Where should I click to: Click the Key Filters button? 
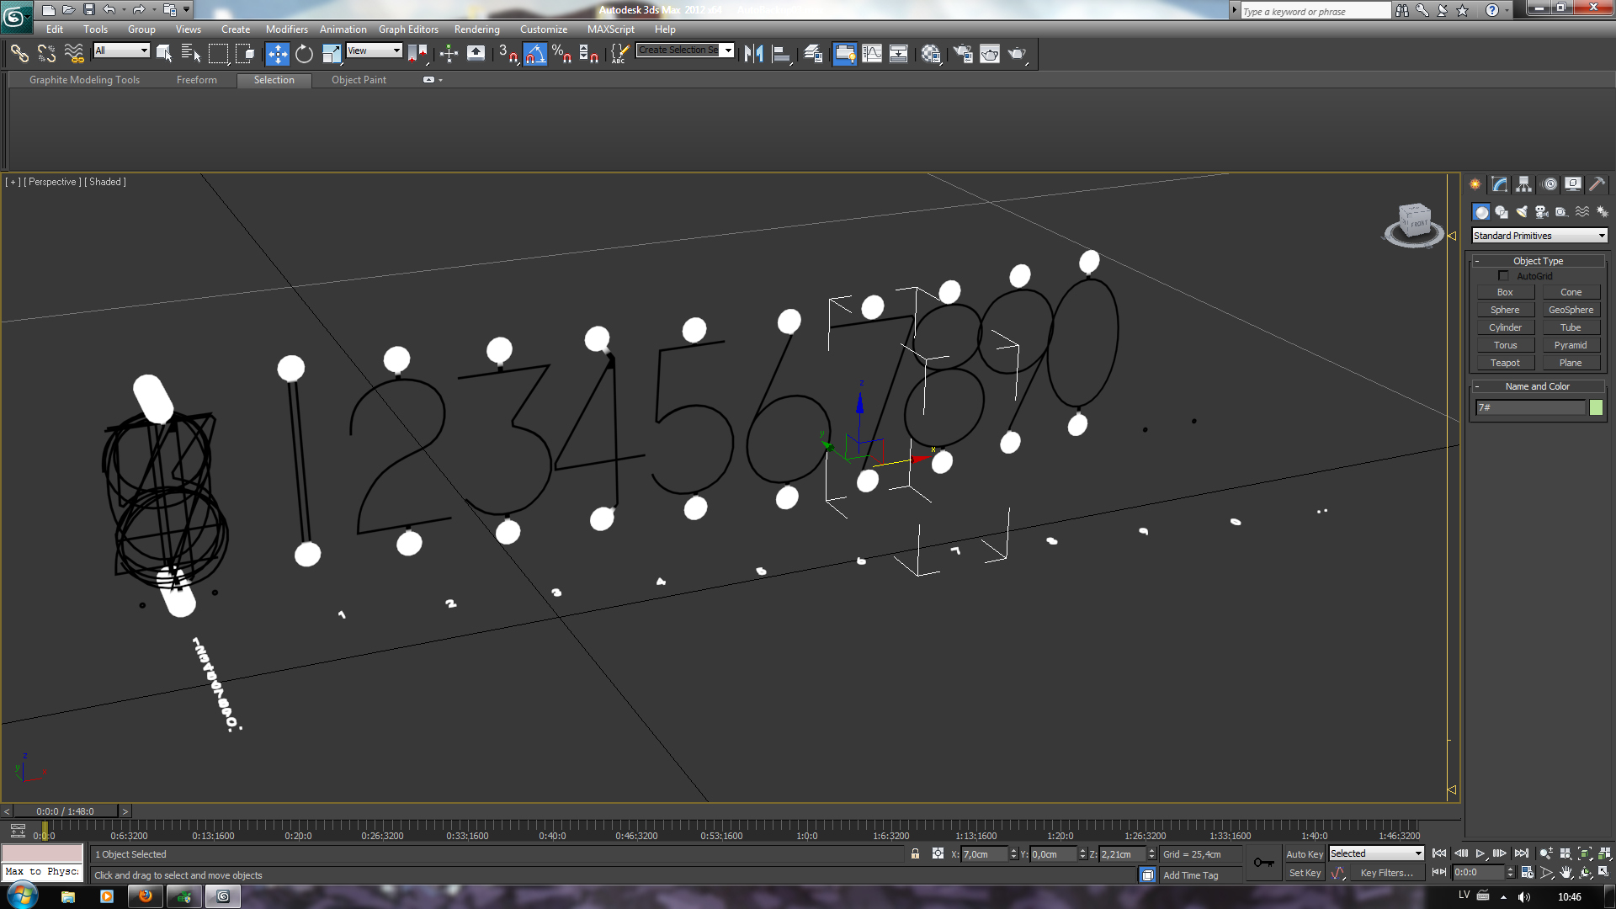pyautogui.click(x=1386, y=873)
